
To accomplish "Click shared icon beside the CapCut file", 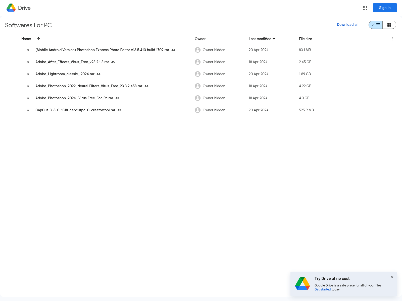I will tap(119, 110).
